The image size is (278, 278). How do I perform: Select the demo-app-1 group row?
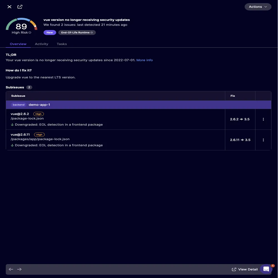pos(138,105)
